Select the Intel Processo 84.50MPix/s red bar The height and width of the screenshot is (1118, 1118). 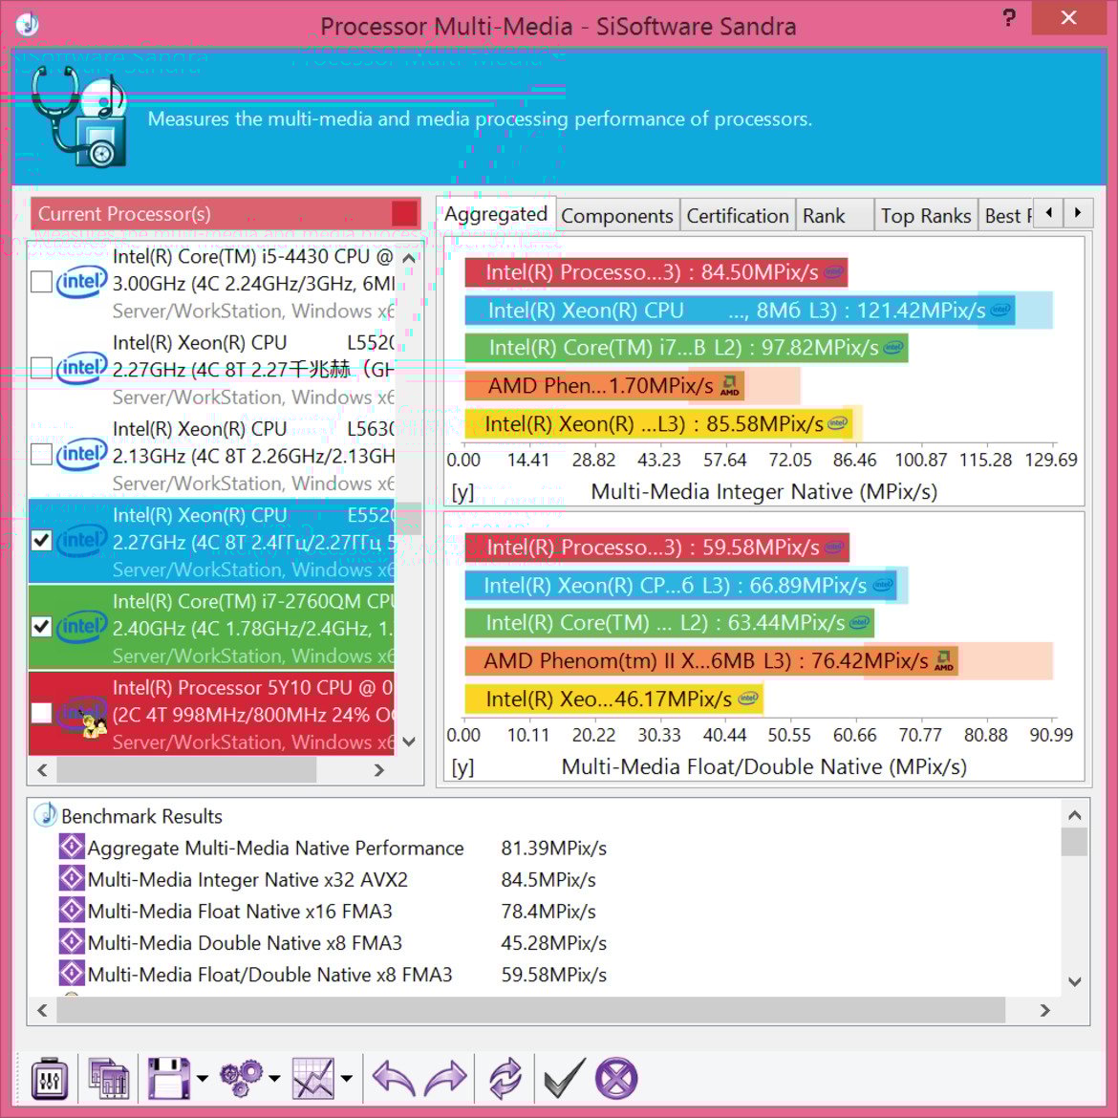[656, 272]
